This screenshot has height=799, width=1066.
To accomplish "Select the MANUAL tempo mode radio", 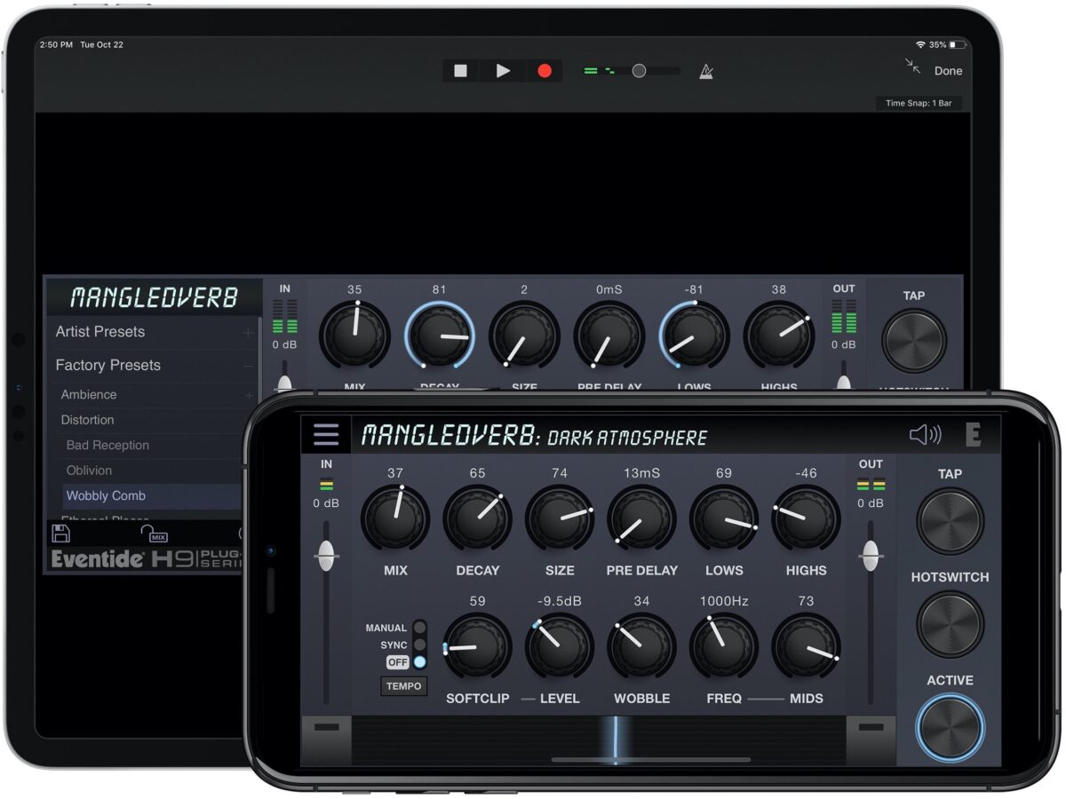I will click(x=419, y=628).
